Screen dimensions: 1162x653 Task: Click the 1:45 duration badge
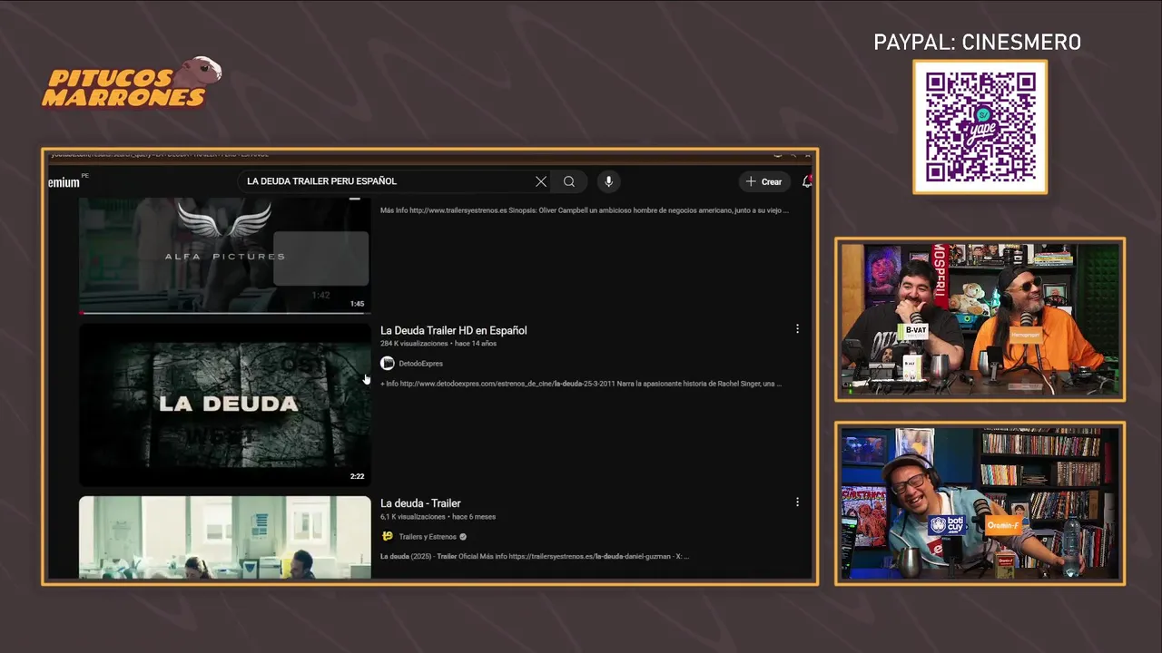click(358, 305)
